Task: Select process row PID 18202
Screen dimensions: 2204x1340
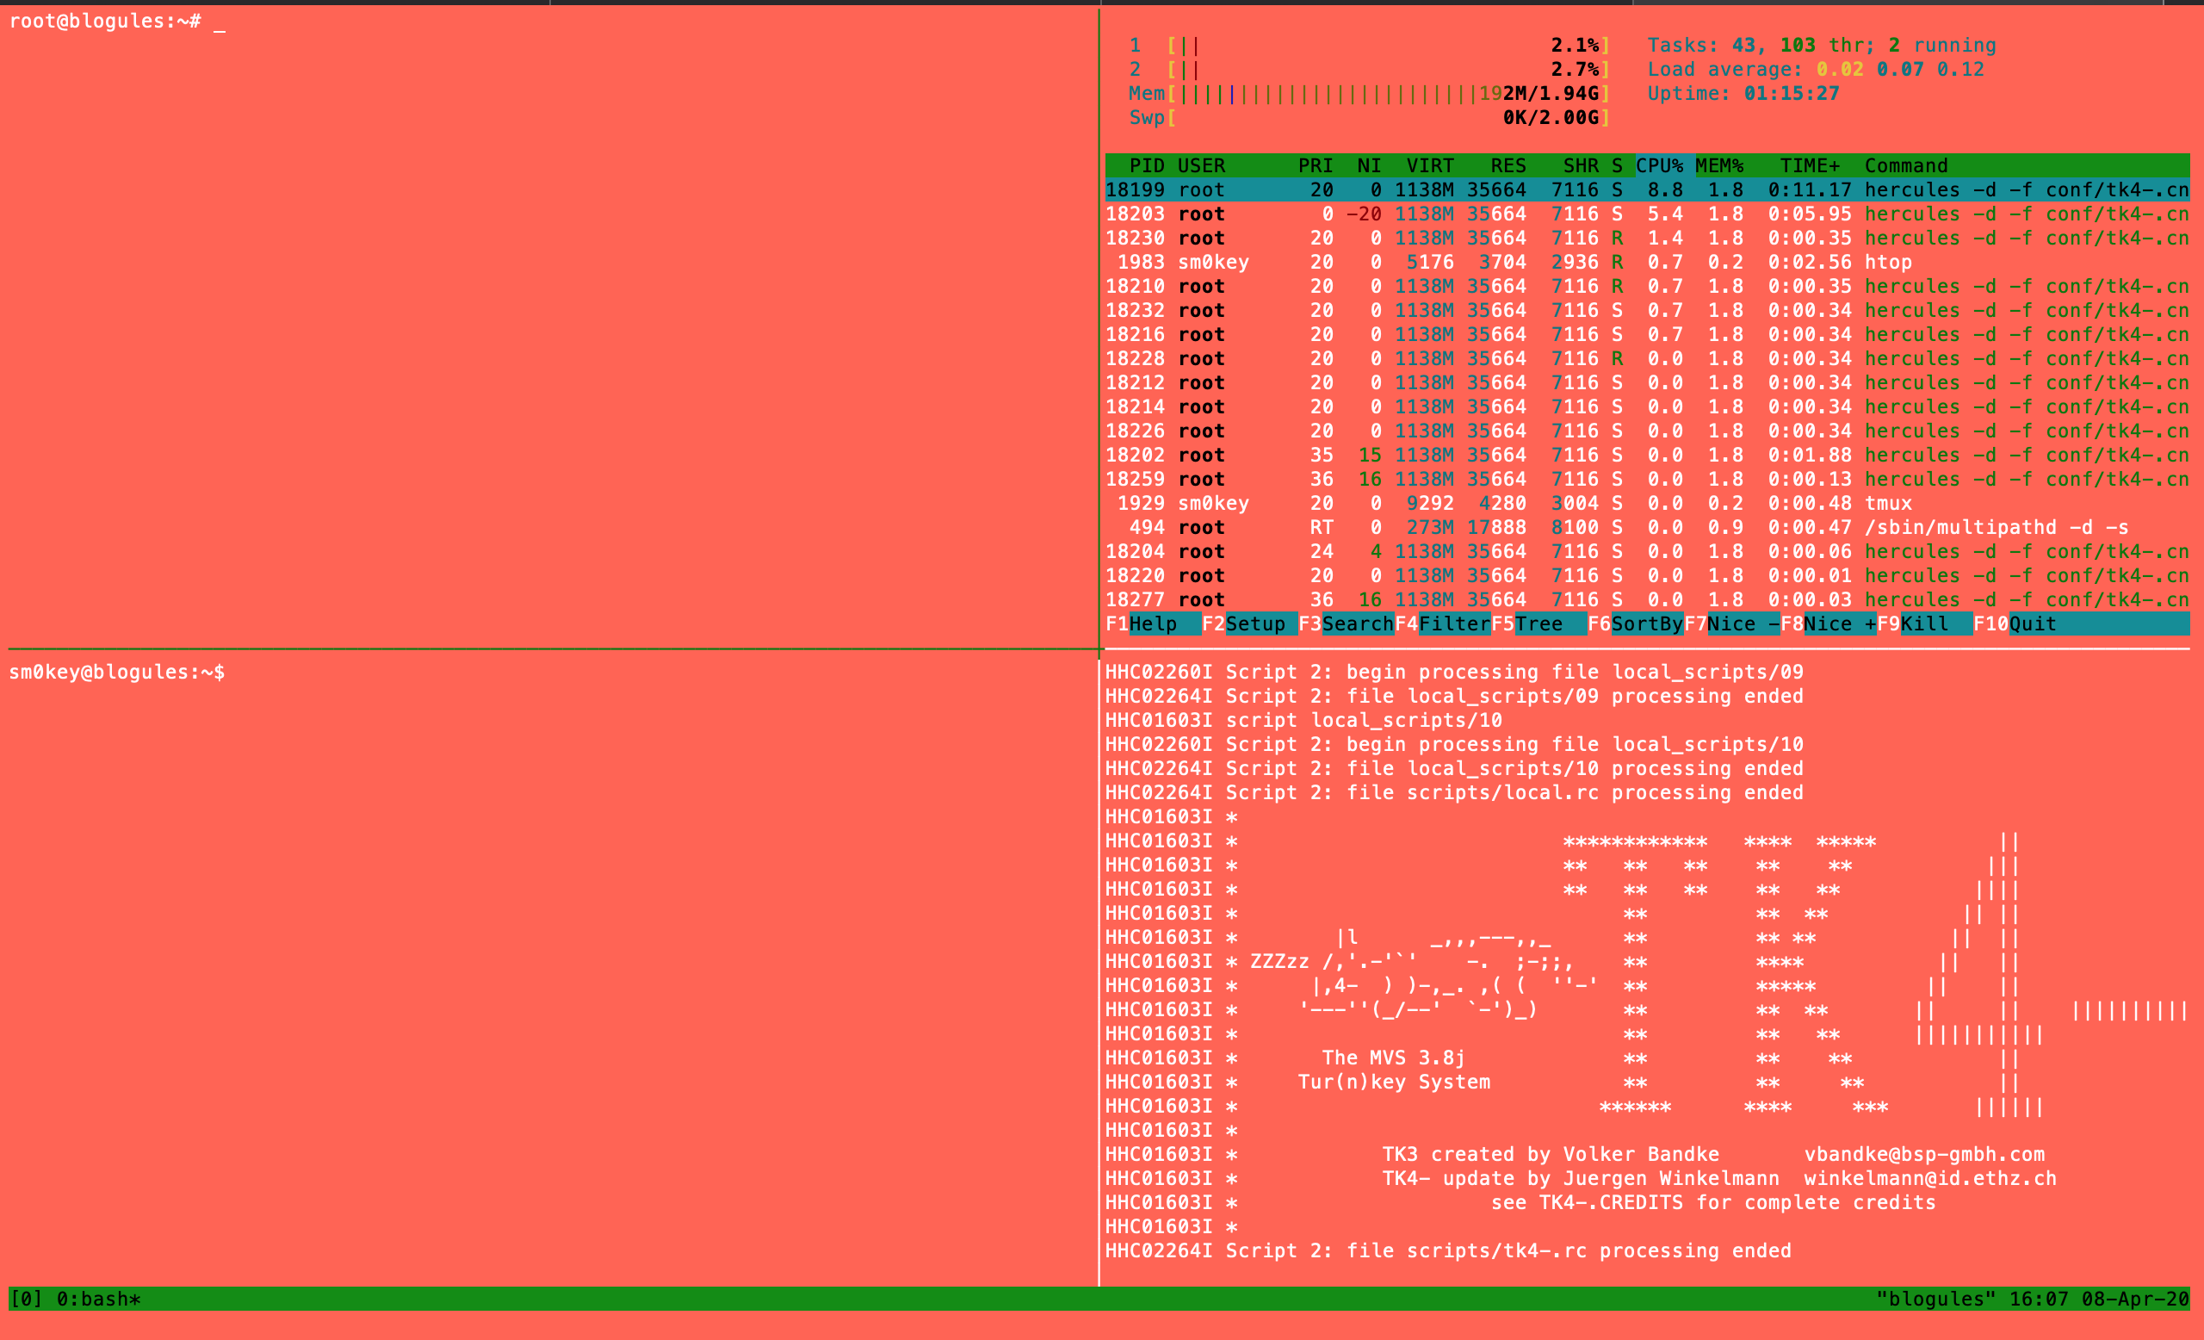Action: [x=1648, y=456]
